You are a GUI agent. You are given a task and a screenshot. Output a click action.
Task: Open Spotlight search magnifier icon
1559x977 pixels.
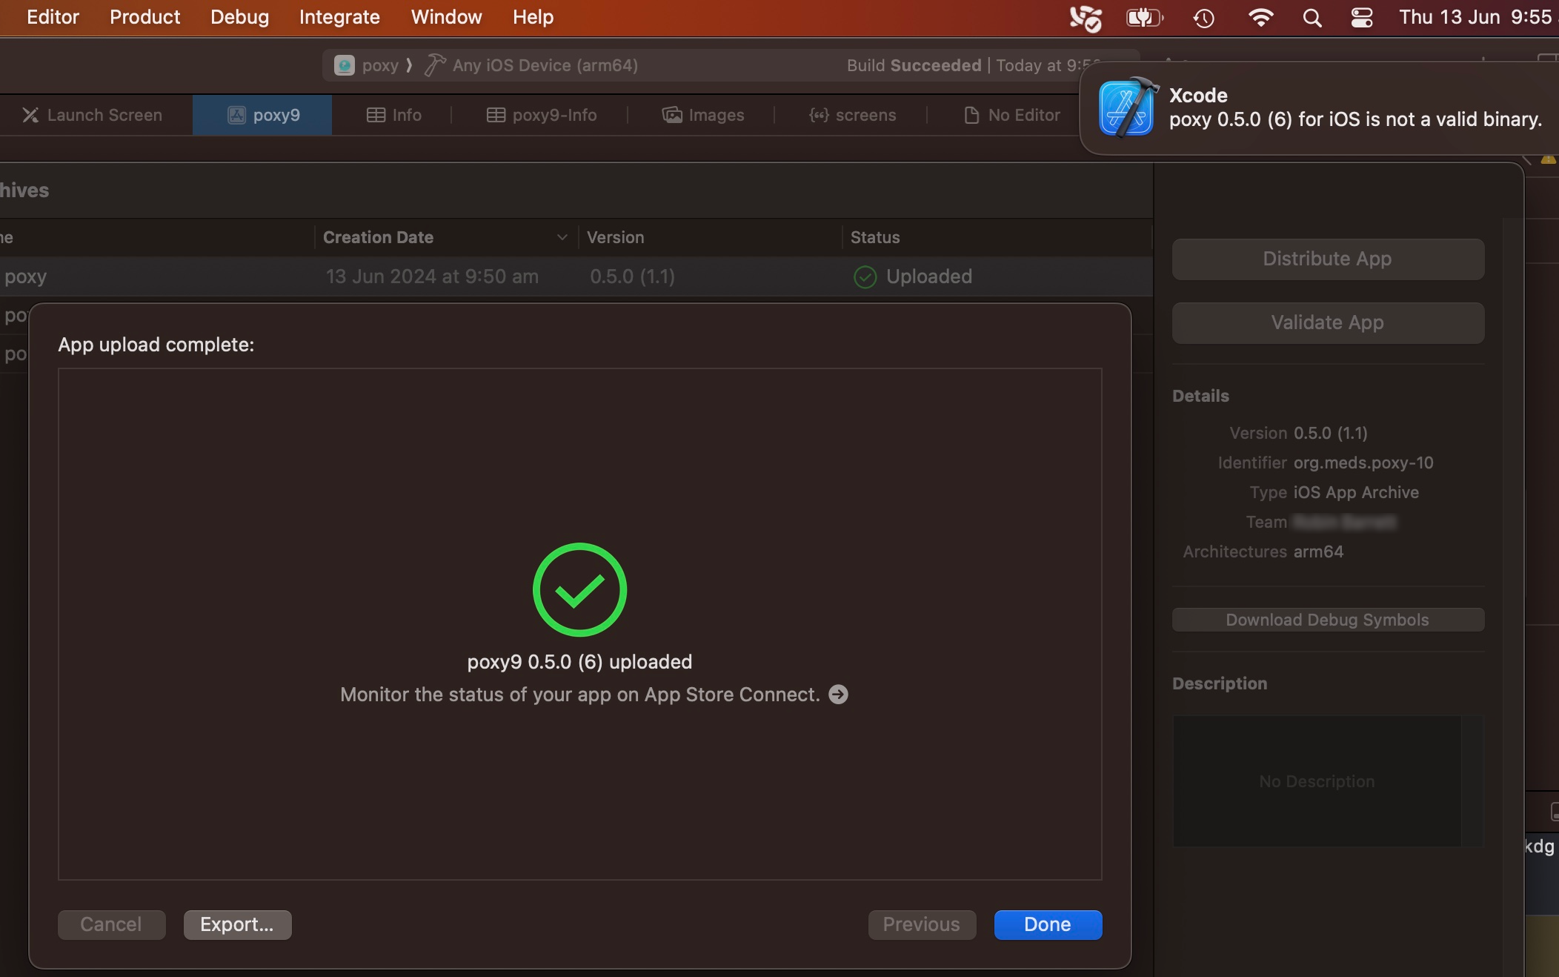pos(1312,18)
